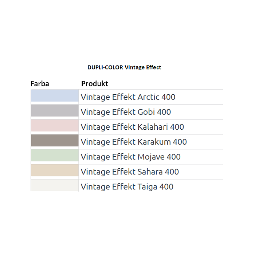Click the Gobi grey color swatch

[55, 110]
